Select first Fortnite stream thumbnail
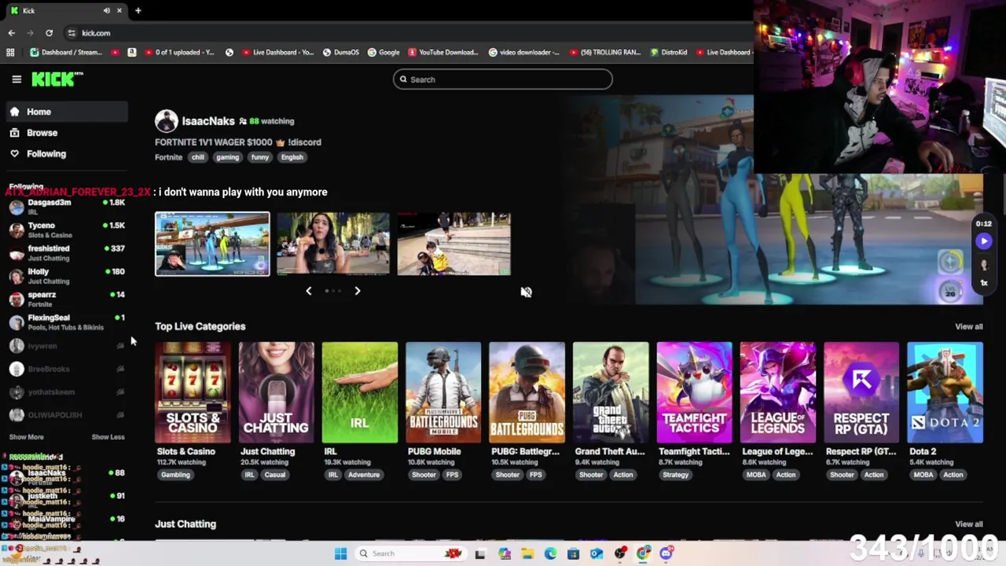Screen dimensions: 1006x566 212,244
